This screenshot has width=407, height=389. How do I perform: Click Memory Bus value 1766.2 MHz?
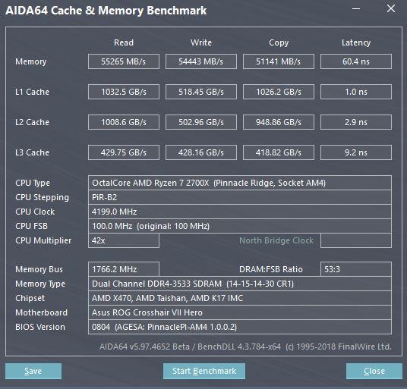(x=124, y=269)
